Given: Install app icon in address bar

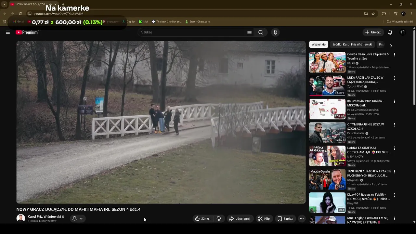Looking at the screenshot, I should pos(366,14).
